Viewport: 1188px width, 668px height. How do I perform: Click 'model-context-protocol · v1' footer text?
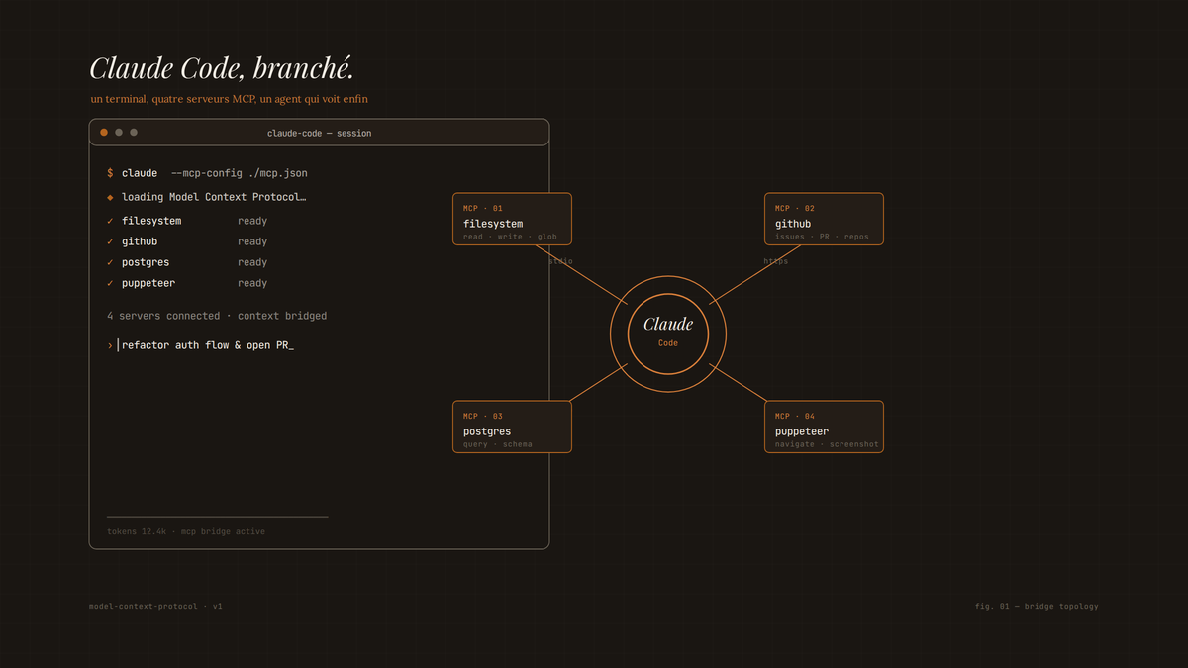155,606
